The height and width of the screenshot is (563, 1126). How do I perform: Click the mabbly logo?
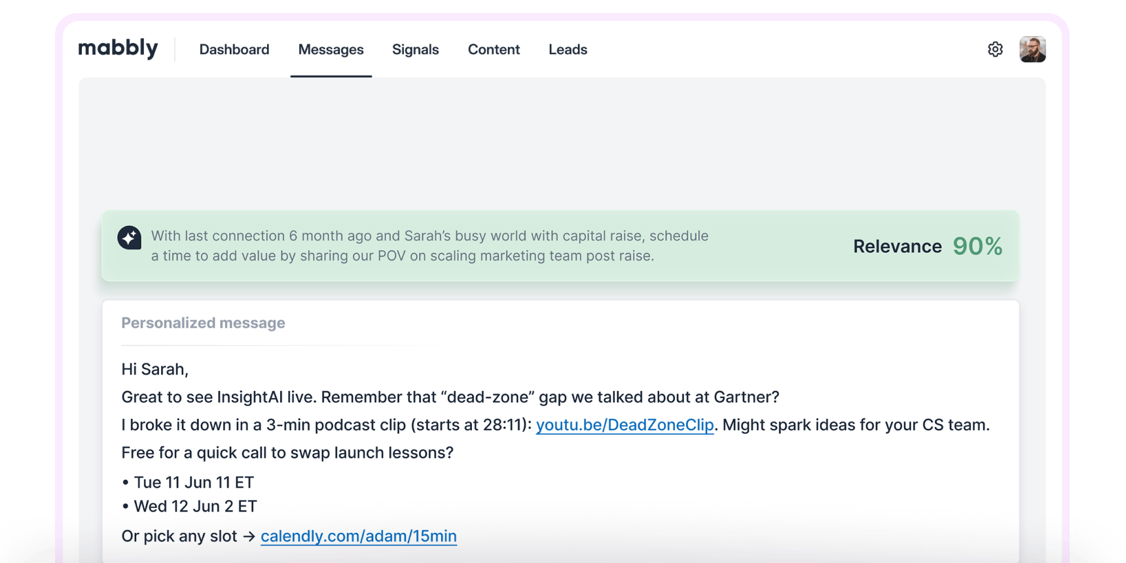pos(118,48)
